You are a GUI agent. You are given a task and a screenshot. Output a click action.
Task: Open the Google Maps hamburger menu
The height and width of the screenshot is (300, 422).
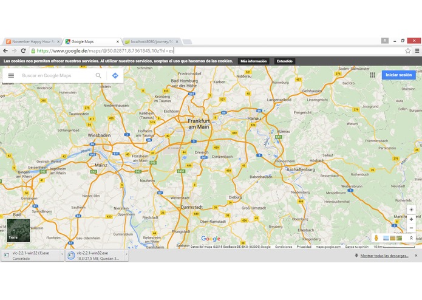click(x=11, y=75)
